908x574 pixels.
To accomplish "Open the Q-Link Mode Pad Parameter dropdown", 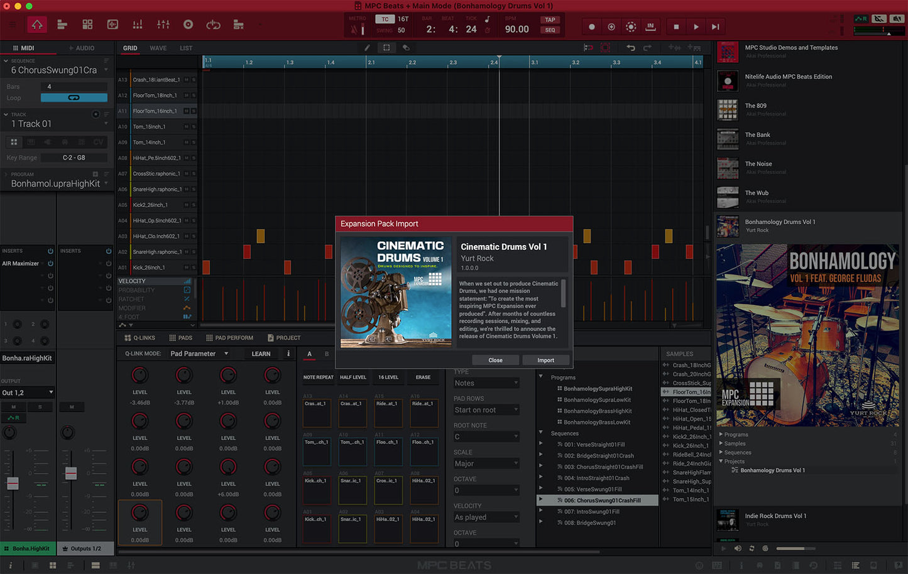I will (x=199, y=354).
